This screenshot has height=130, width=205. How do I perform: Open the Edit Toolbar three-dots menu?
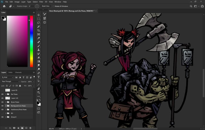coord(39,96)
